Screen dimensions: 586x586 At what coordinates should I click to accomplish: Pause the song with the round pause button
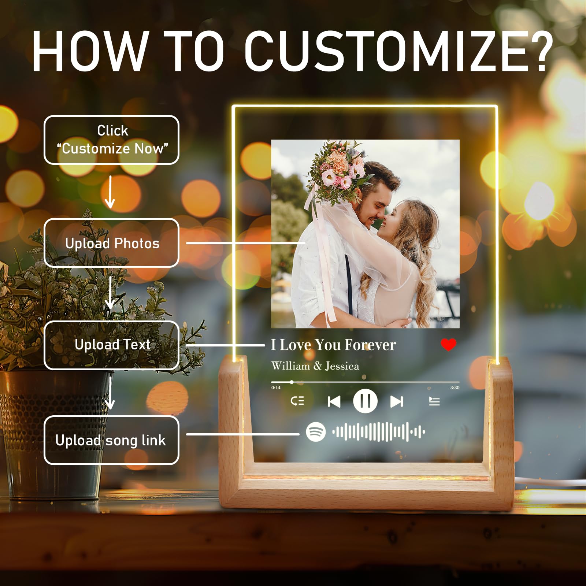[365, 401]
